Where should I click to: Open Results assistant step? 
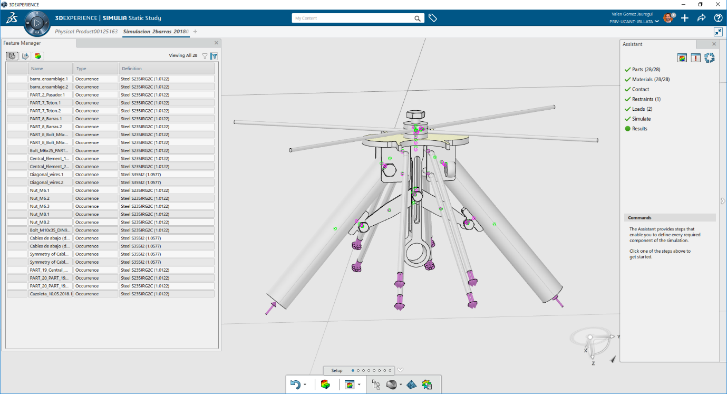[x=639, y=129]
